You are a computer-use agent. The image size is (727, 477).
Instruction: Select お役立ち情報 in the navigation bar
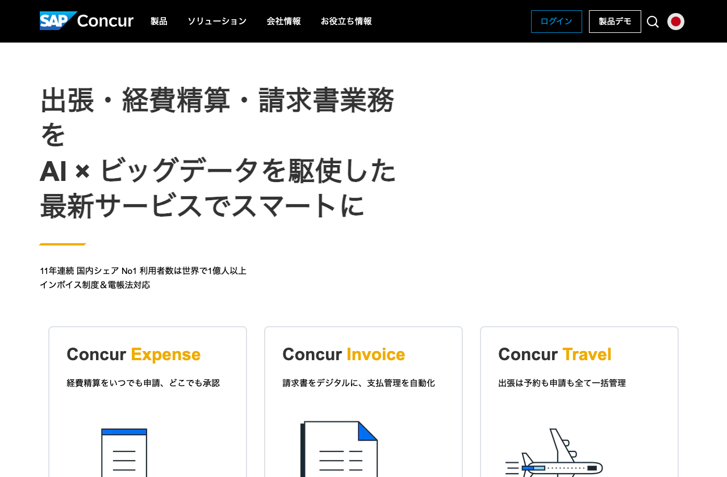346,21
